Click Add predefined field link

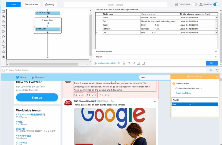(x=107, y=63)
